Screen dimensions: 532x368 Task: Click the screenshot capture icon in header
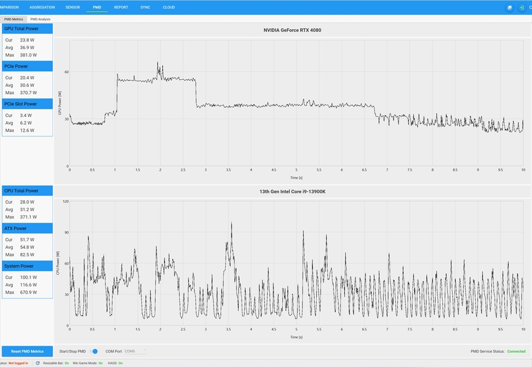(x=509, y=7)
